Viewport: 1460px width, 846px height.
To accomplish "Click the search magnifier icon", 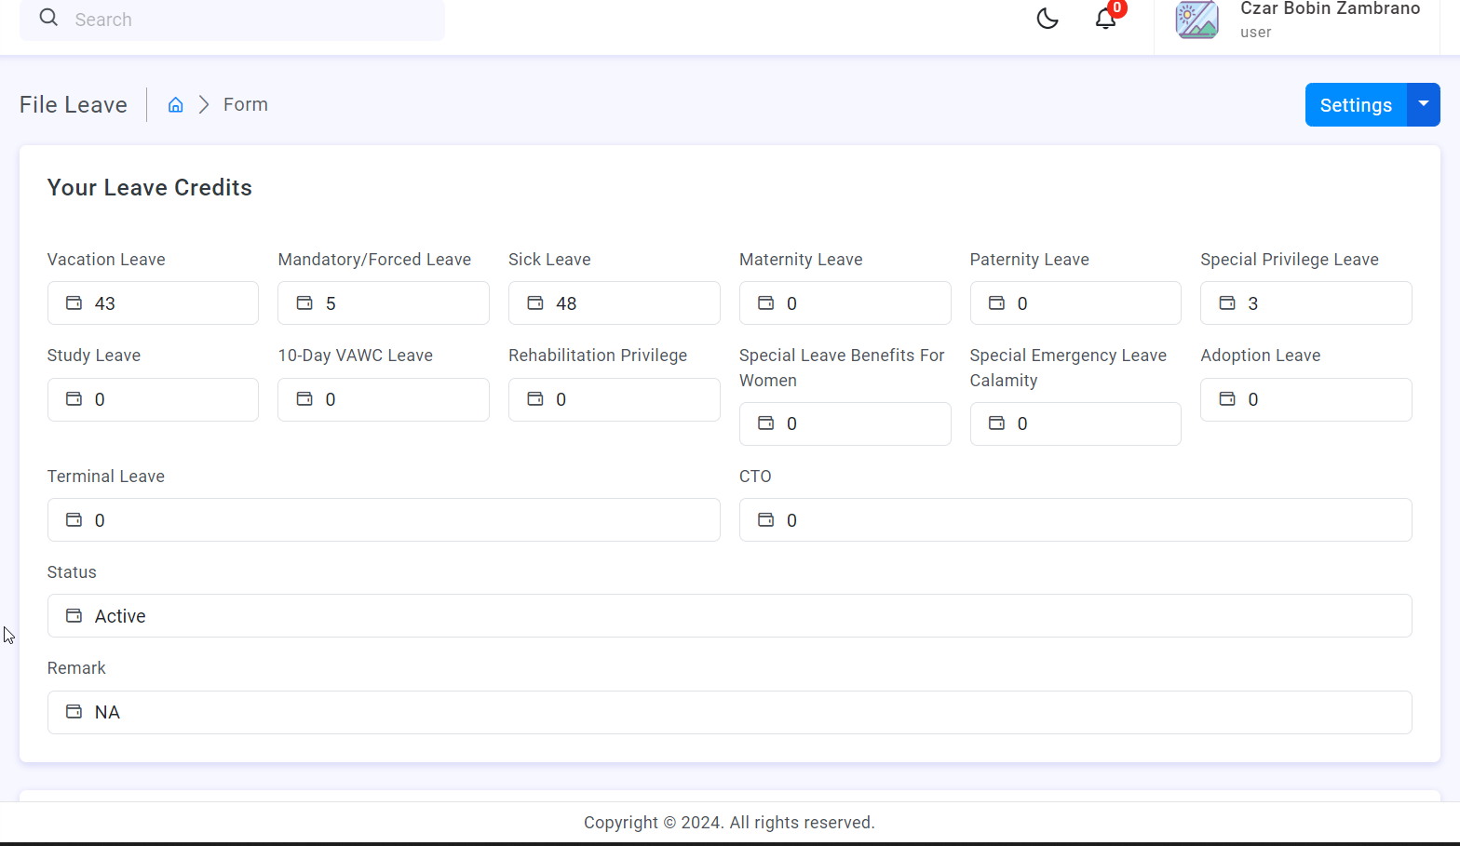I will 48,18.
